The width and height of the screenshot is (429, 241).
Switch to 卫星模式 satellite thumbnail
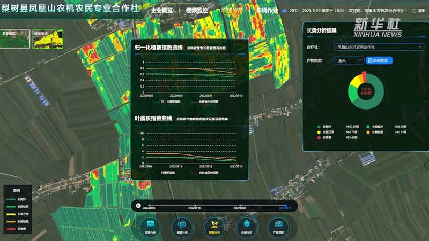pyautogui.click(x=15, y=39)
